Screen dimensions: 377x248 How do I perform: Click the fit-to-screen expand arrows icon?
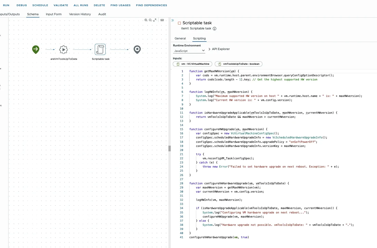(x=155, y=20)
